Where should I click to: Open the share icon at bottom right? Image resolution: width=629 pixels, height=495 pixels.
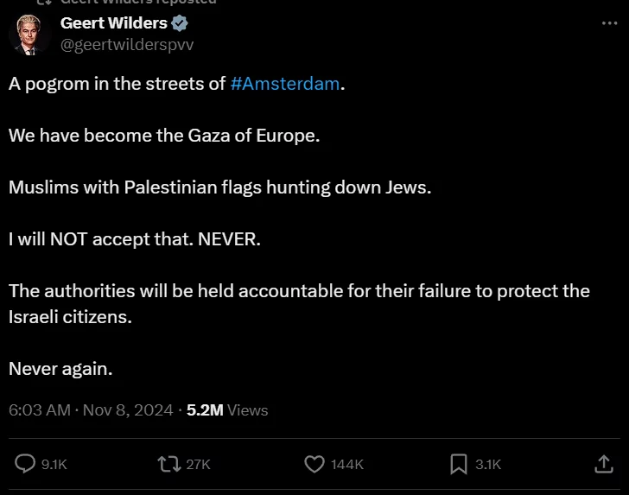tap(604, 464)
